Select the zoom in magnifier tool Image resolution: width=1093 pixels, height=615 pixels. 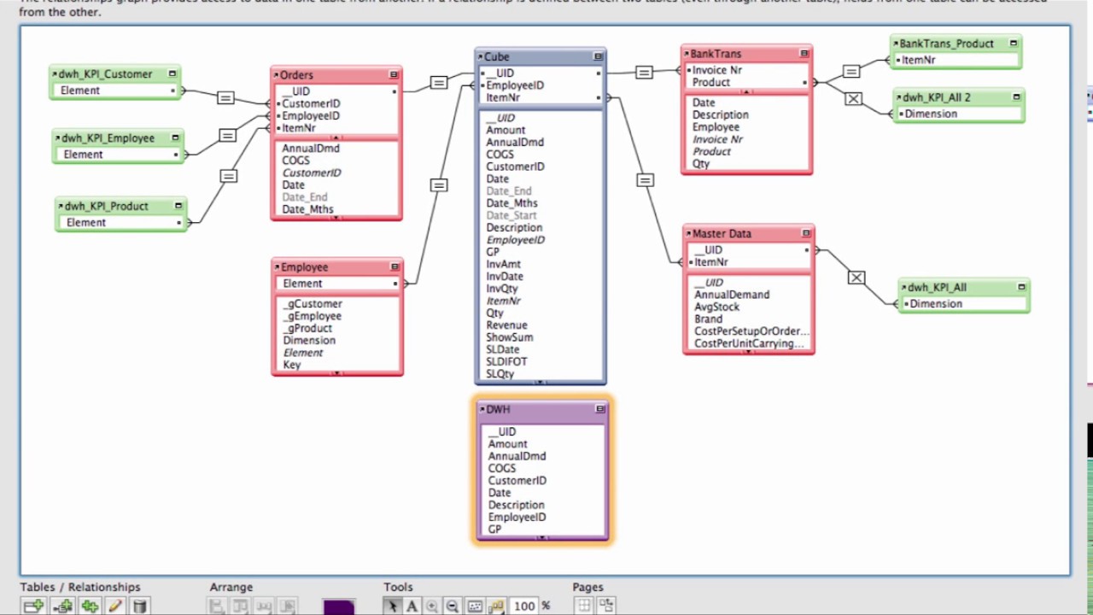(432, 606)
